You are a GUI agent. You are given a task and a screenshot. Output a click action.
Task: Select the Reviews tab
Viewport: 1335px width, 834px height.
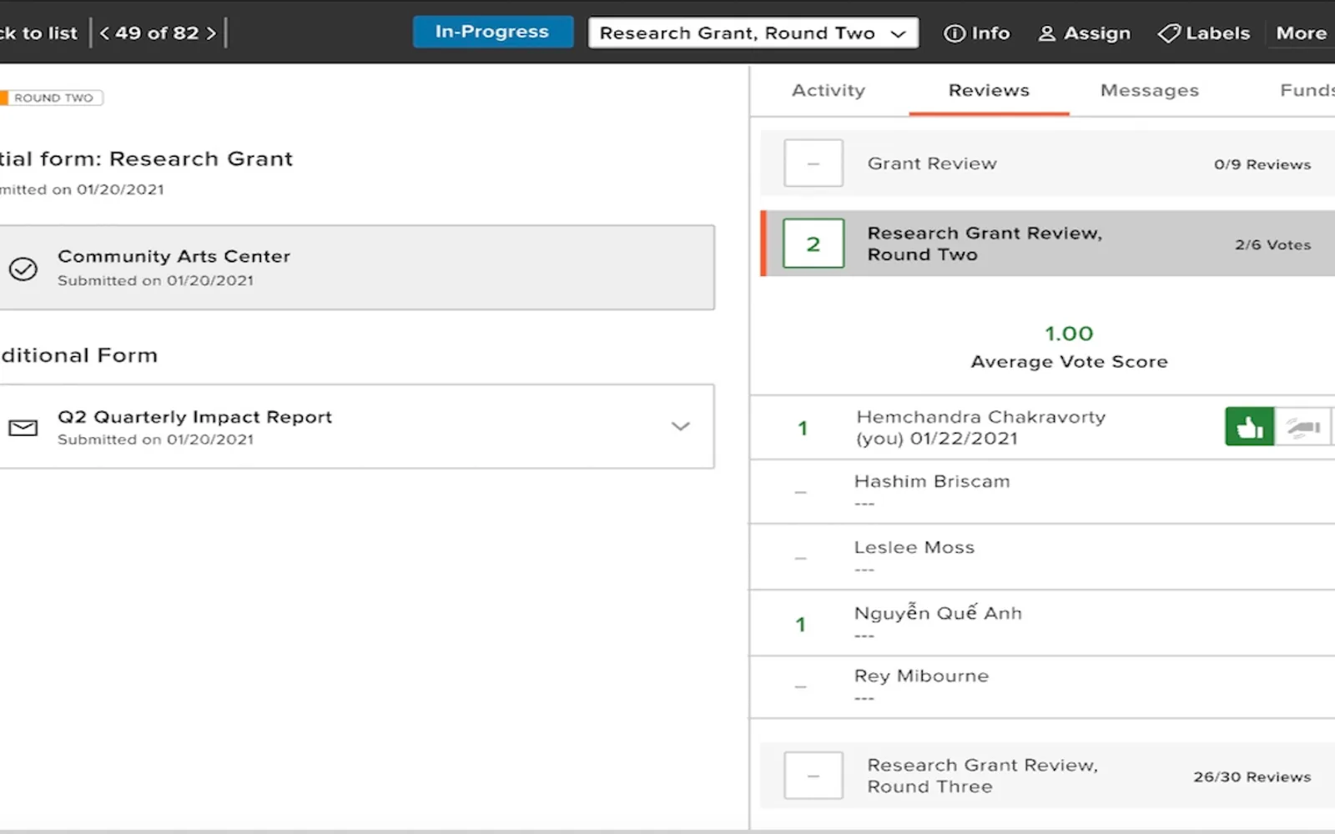[989, 90]
